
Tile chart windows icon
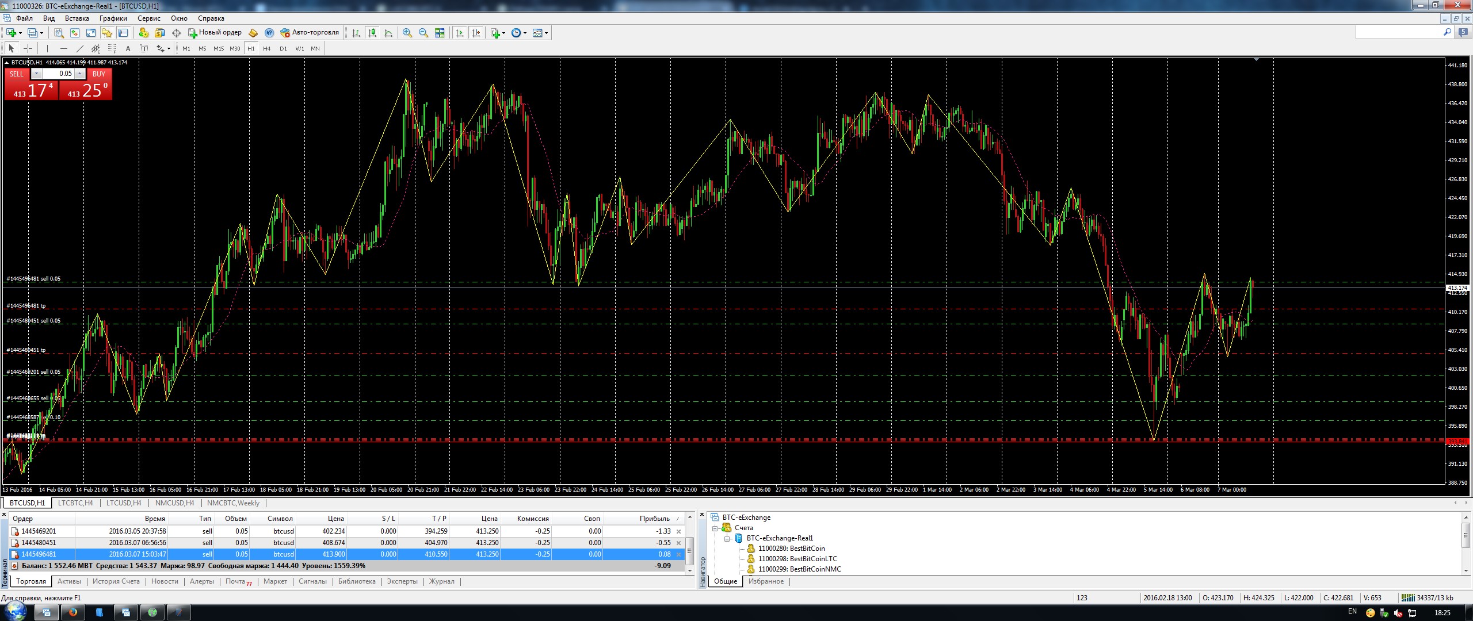[x=440, y=33]
